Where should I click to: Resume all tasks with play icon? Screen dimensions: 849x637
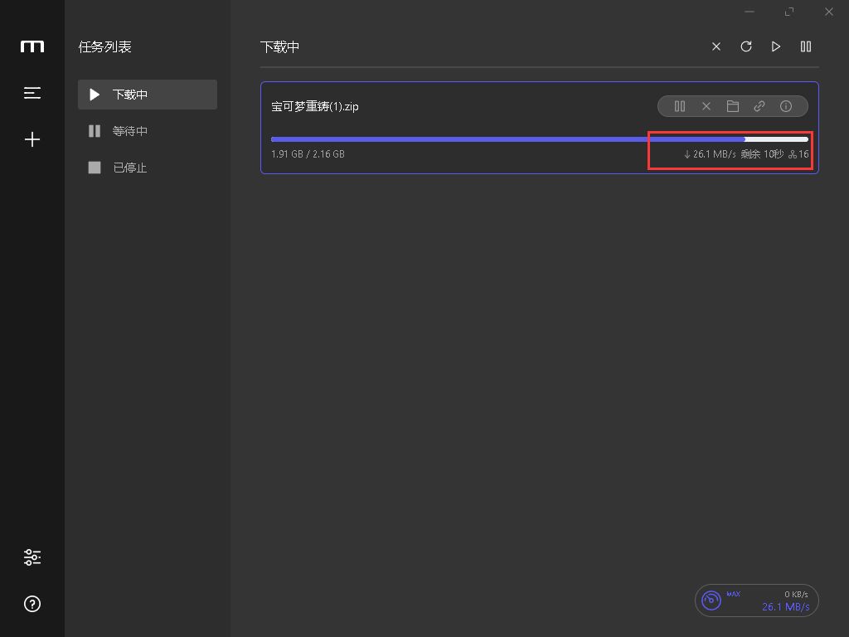point(776,46)
